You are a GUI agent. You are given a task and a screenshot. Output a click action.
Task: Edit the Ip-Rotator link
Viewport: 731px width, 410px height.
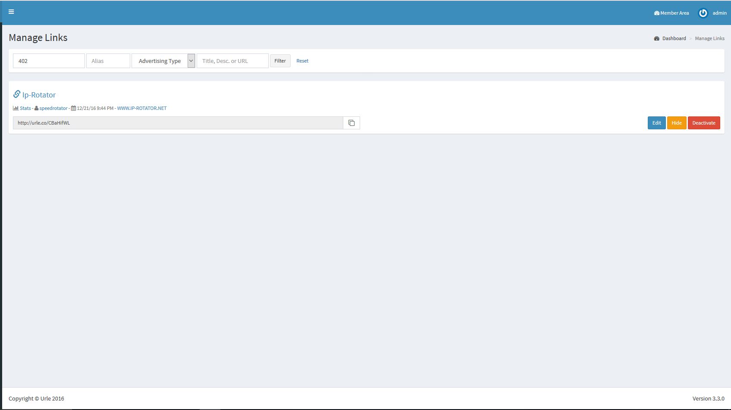coord(656,123)
